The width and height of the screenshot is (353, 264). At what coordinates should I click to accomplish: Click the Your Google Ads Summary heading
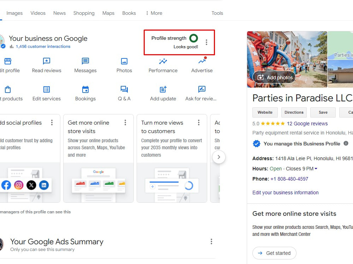[57, 241]
